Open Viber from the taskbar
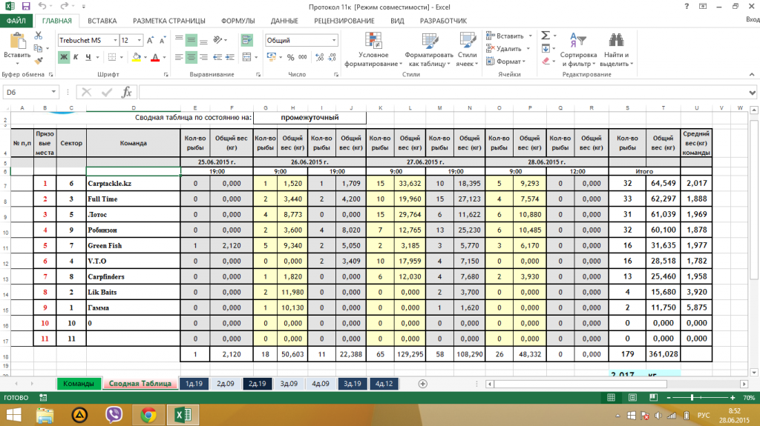The width and height of the screenshot is (760, 426). pos(114,414)
